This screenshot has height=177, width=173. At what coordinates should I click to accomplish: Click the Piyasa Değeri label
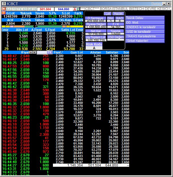(96, 24)
